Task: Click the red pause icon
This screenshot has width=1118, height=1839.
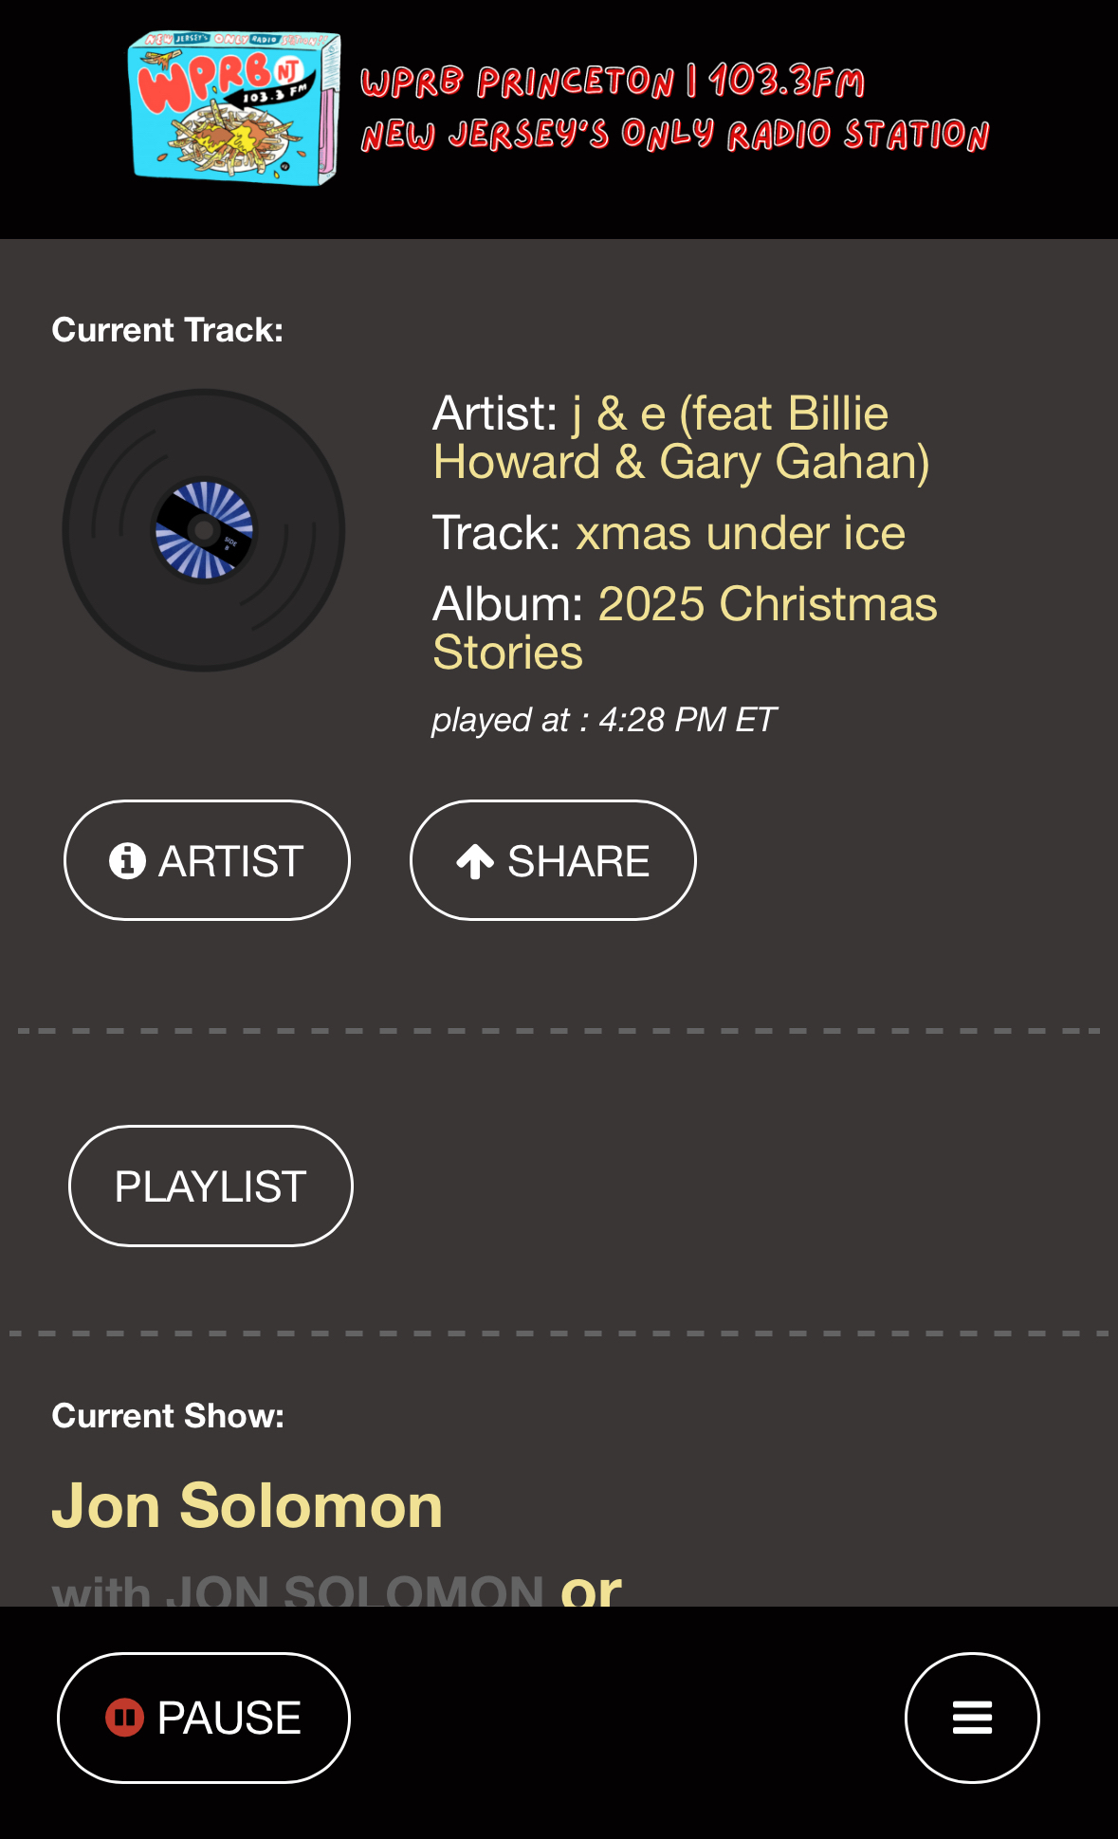Action: pyautogui.click(x=124, y=1718)
